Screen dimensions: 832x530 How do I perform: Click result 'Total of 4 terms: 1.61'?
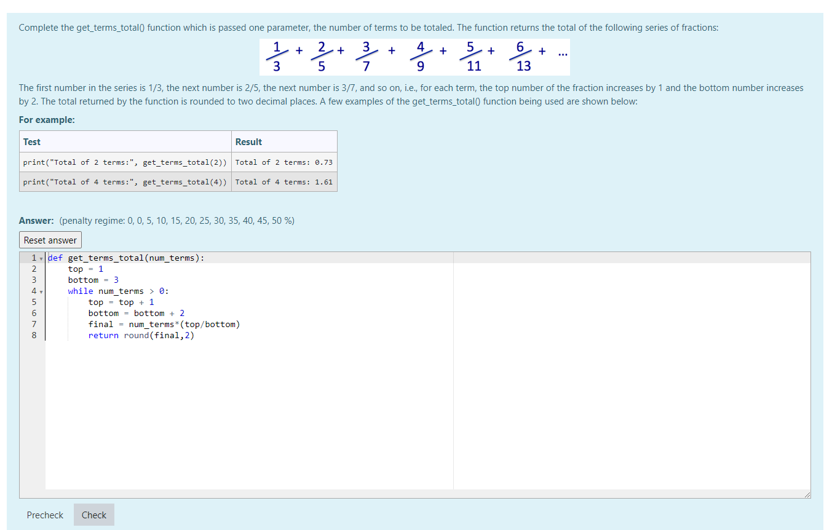click(284, 182)
